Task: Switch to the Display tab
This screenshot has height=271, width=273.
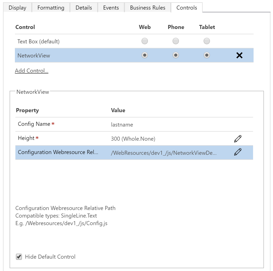Action: 17,8
